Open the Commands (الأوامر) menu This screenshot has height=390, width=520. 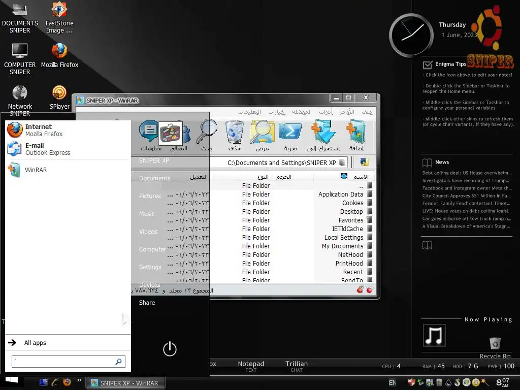(x=347, y=112)
